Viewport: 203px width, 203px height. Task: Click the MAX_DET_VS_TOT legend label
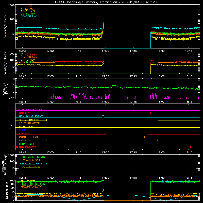click(31, 187)
